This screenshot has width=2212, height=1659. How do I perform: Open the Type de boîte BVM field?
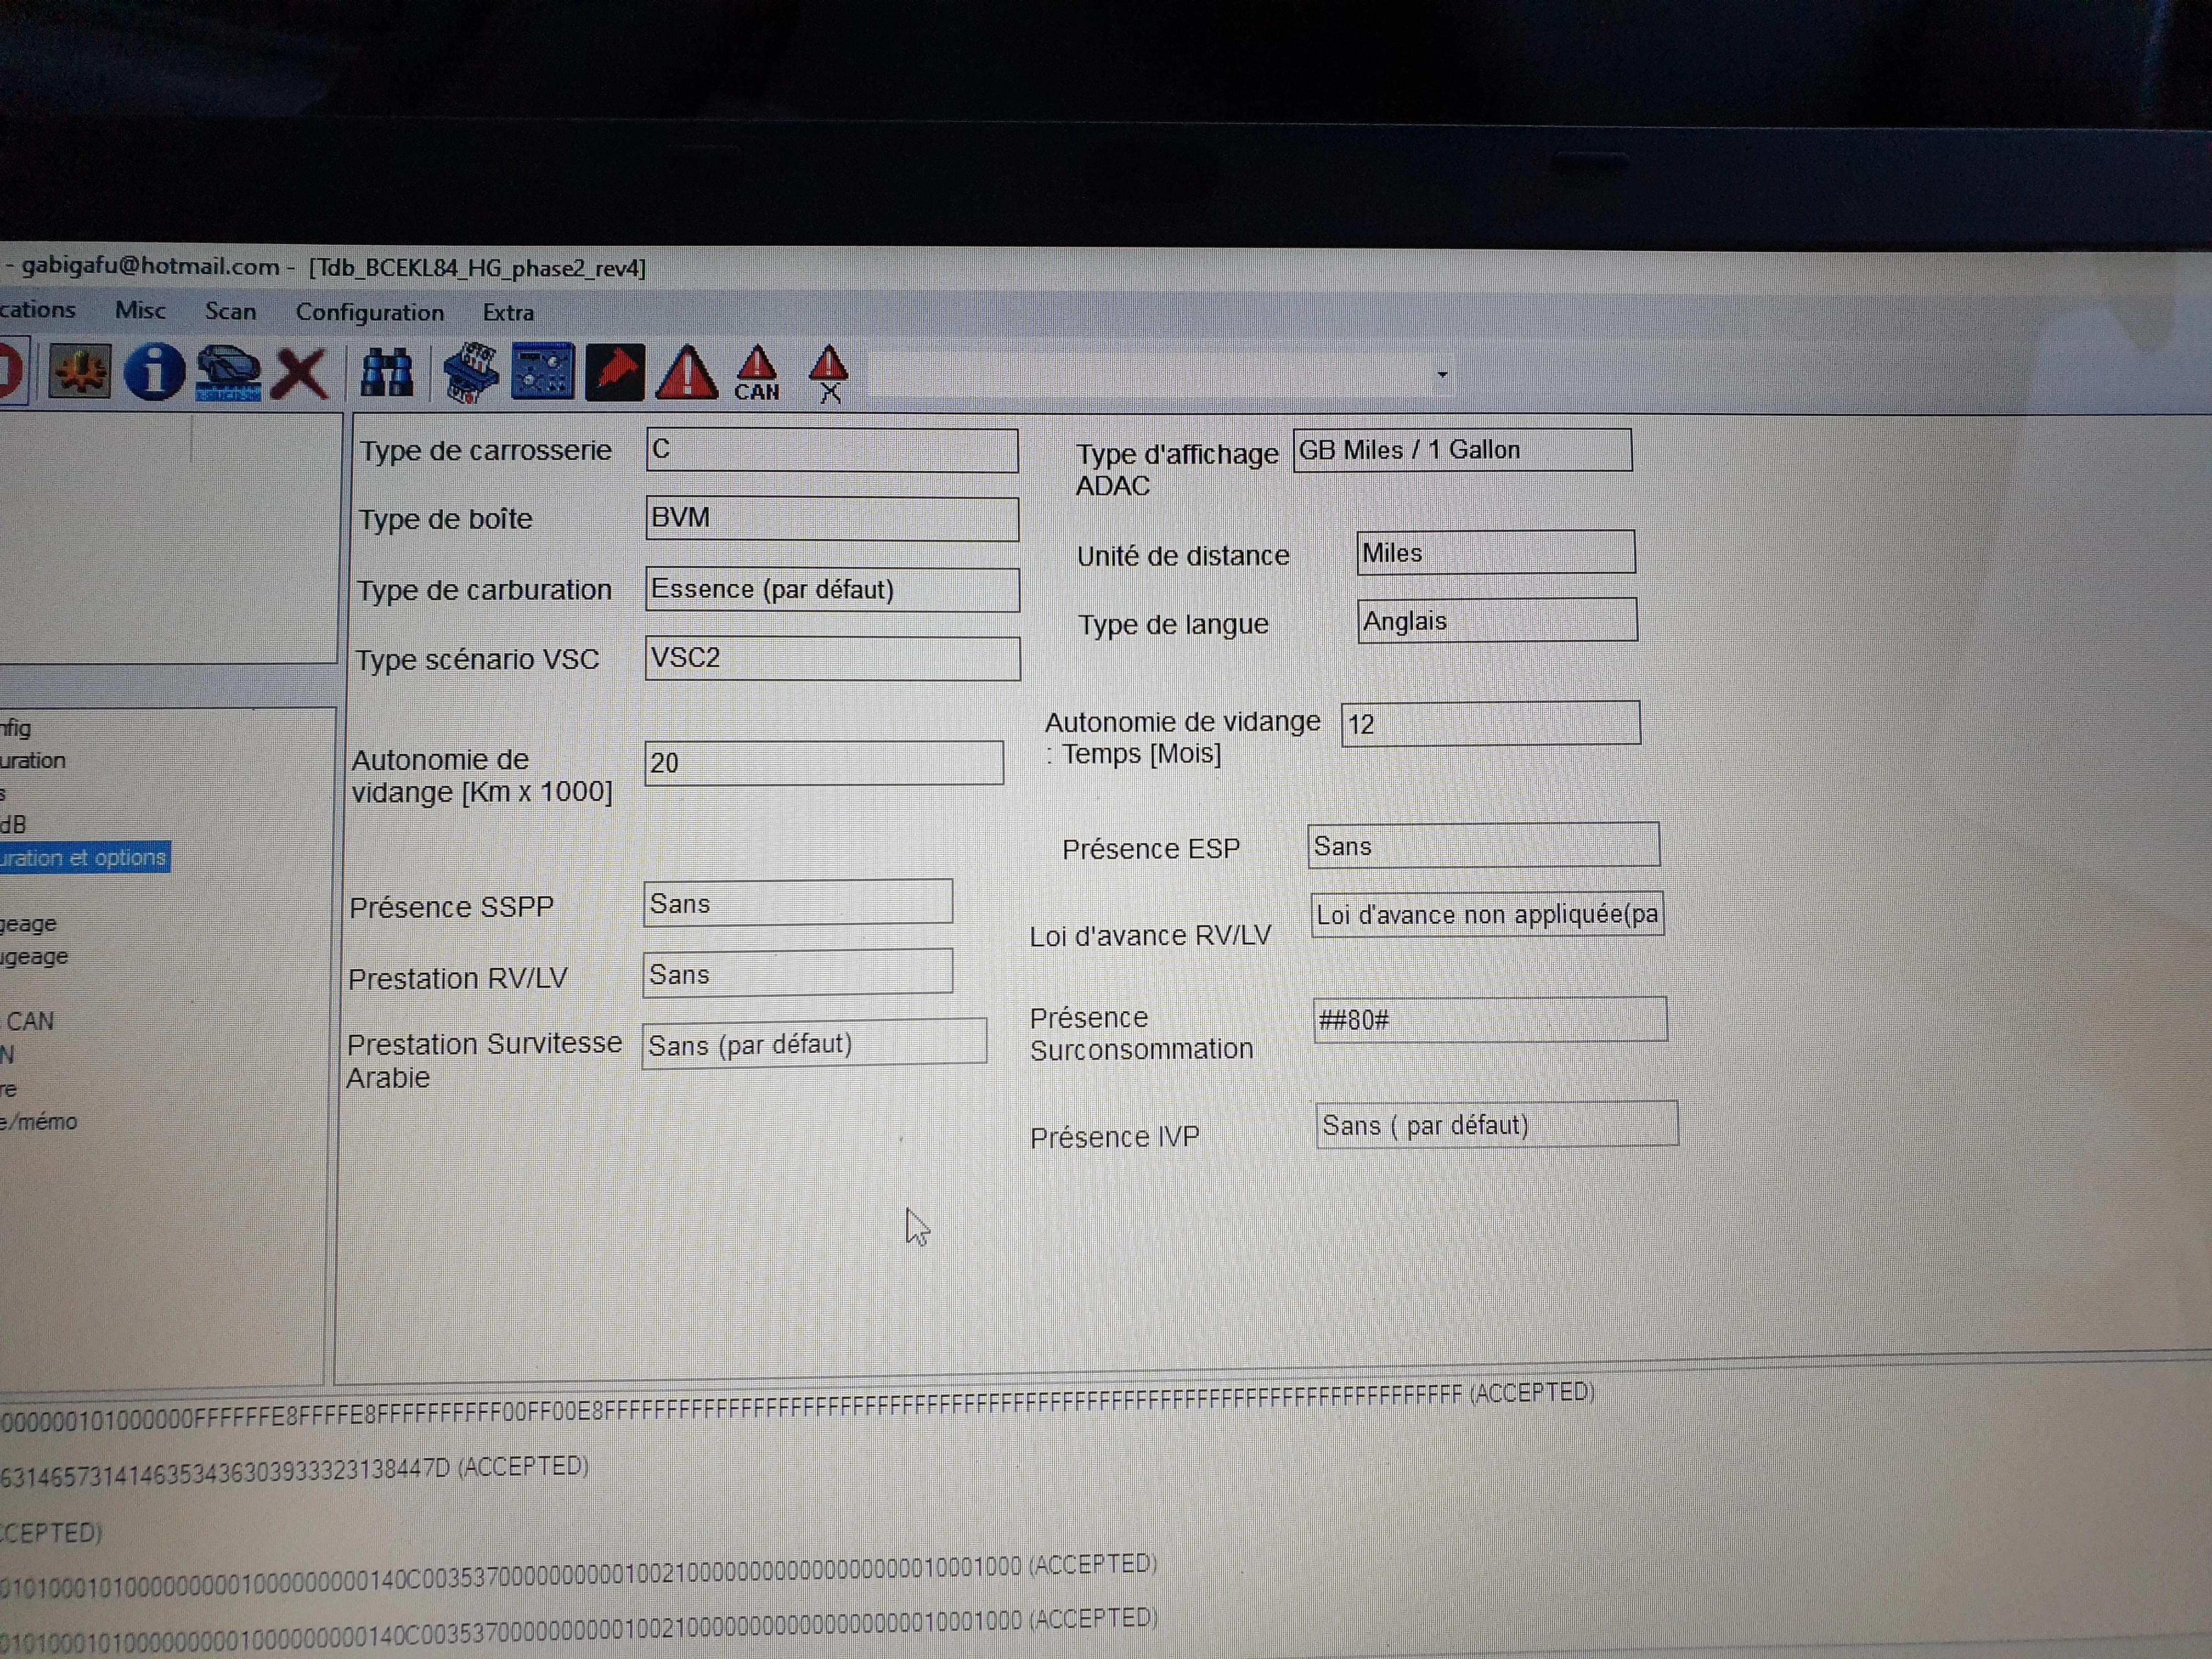click(832, 518)
